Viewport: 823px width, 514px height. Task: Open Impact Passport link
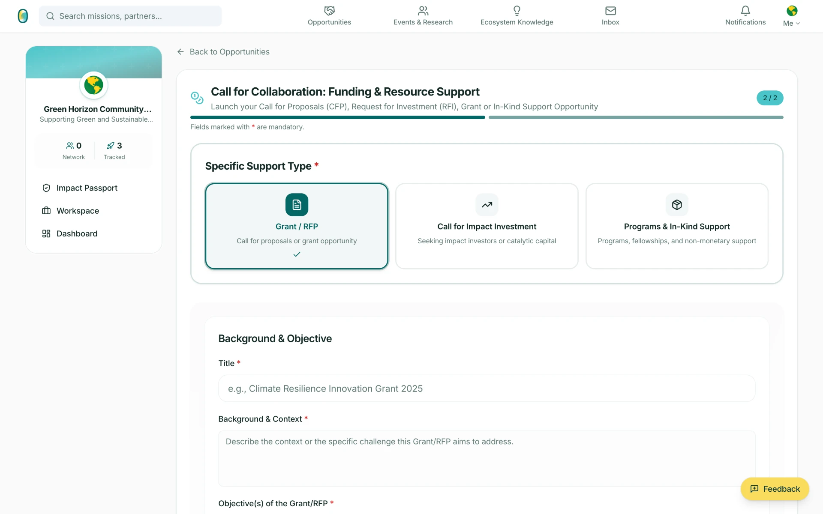(x=87, y=188)
